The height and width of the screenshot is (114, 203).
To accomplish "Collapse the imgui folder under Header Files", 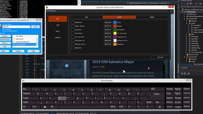I will [x=187, y=23].
